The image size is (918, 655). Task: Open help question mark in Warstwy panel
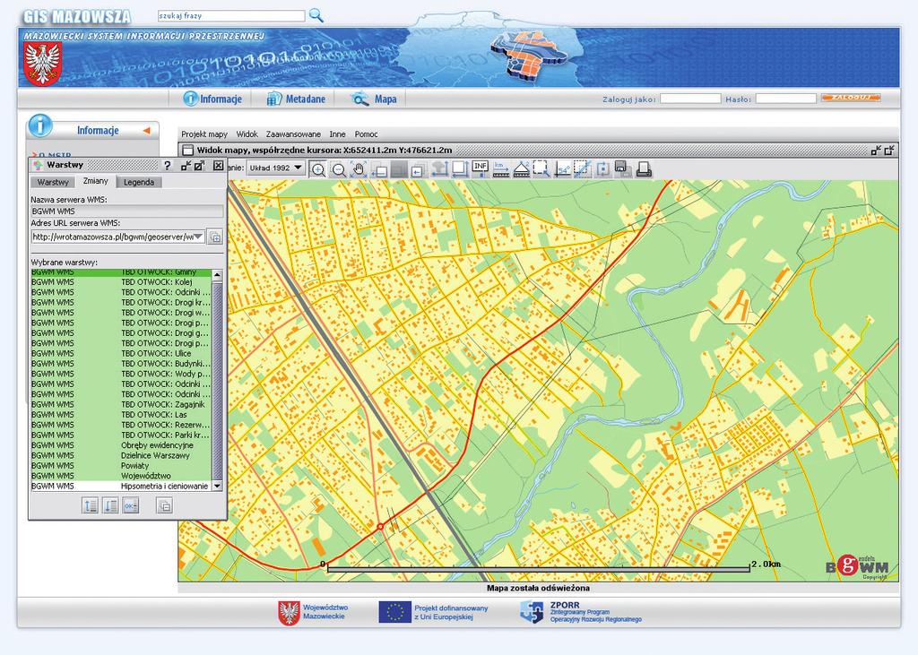168,166
